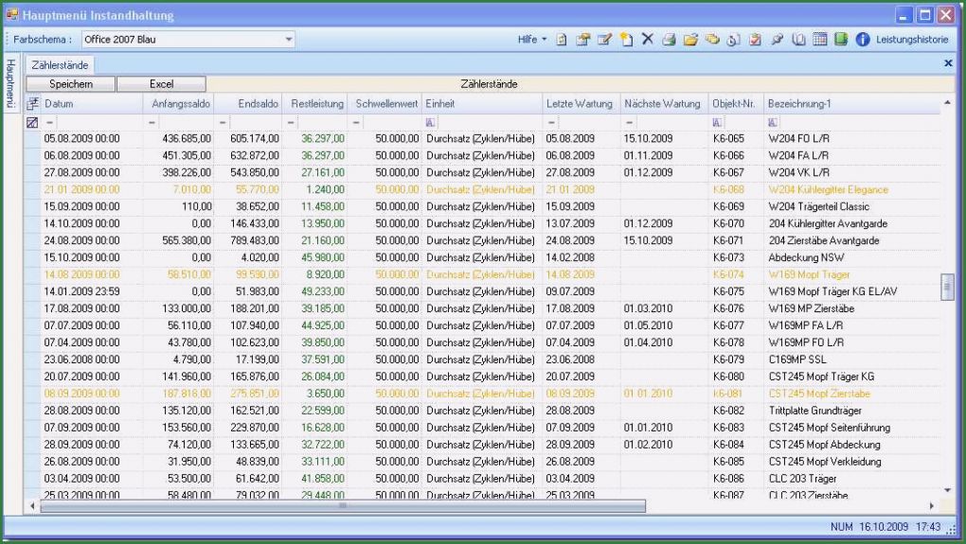This screenshot has width=966, height=544.
Task: Click the Speichern button
Action: (x=63, y=84)
